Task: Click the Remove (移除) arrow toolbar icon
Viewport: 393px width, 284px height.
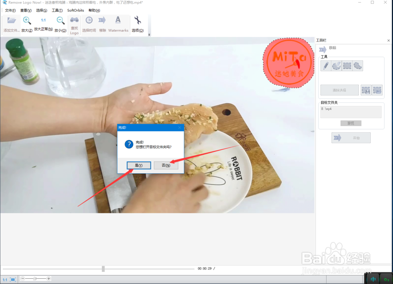Action: point(102,20)
